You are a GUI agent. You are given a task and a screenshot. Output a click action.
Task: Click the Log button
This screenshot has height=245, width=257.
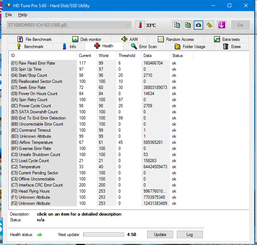190,235
